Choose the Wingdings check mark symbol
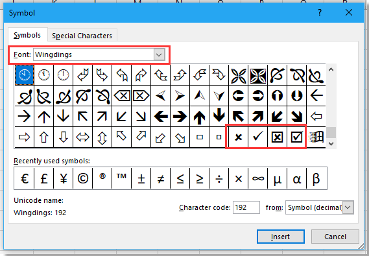369x256 pixels. [x=258, y=137]
